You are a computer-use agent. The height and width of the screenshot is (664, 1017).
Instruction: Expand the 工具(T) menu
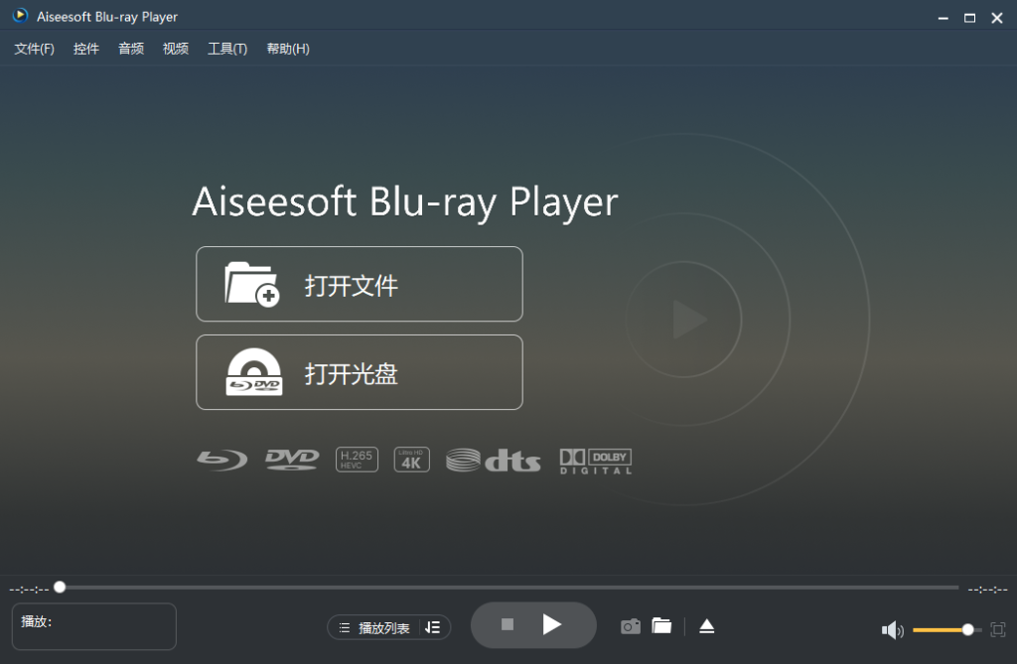(227, 49)
